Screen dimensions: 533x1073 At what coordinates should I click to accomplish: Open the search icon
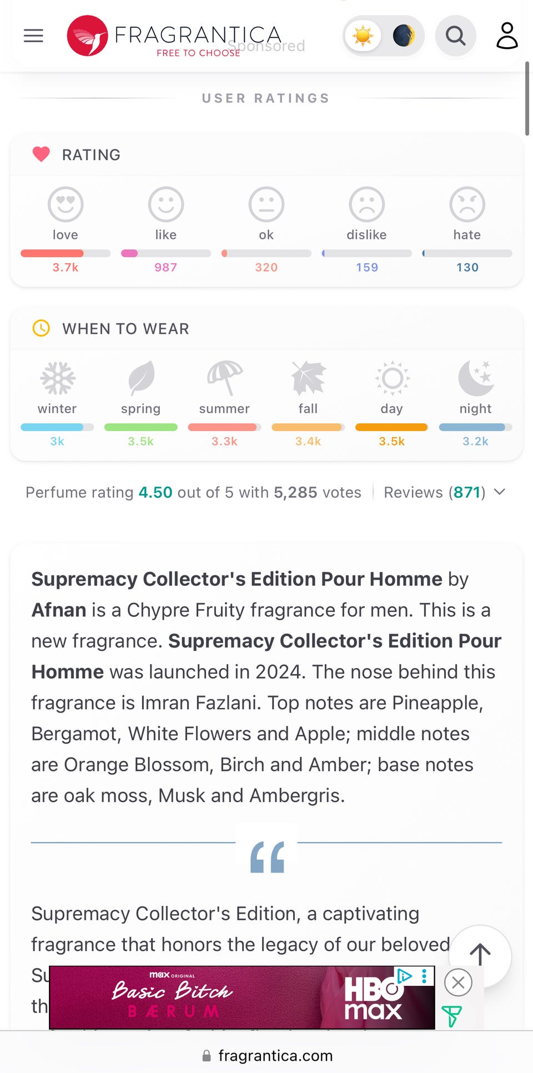(x=455, y=36)
